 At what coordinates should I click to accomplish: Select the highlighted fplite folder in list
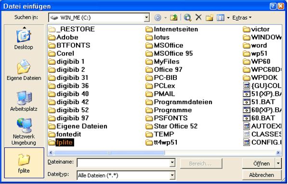tap(61, 142)
